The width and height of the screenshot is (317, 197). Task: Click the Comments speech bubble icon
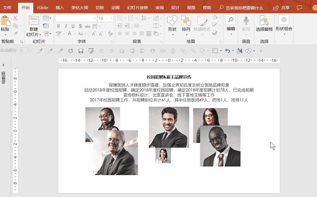tap(300, 8)
